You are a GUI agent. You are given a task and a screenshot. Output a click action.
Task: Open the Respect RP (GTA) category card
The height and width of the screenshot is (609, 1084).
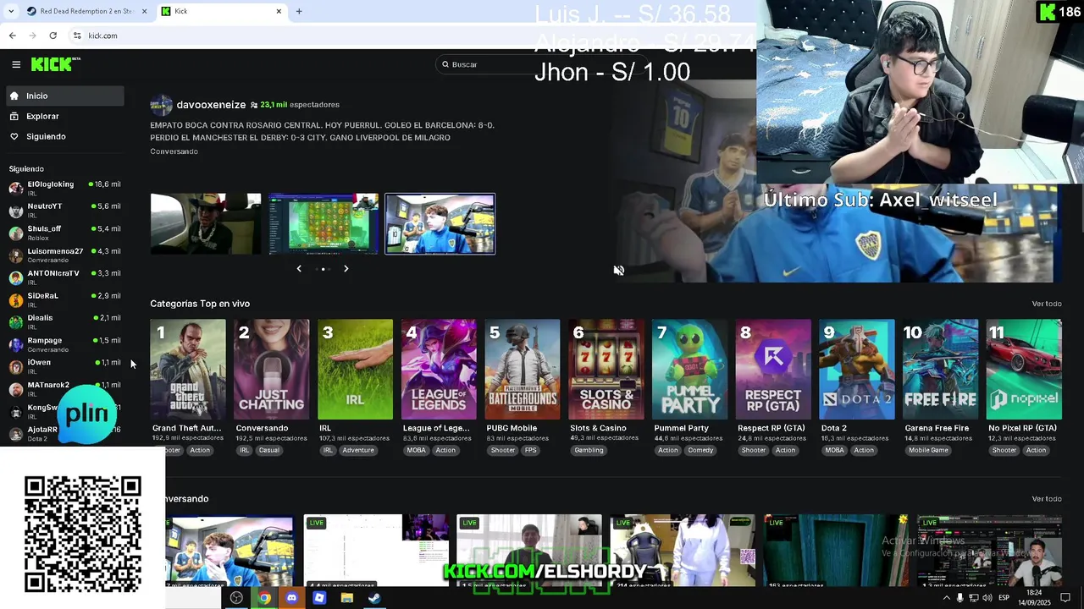pos(773,369)
